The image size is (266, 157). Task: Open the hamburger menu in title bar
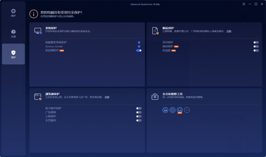244,4
